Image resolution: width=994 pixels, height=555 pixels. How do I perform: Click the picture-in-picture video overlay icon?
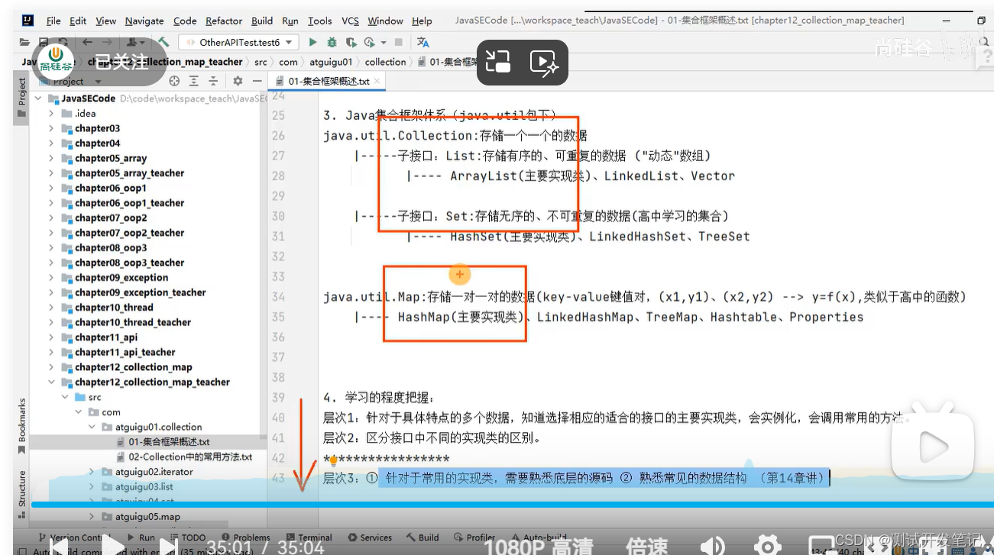(x=498, y=63)
